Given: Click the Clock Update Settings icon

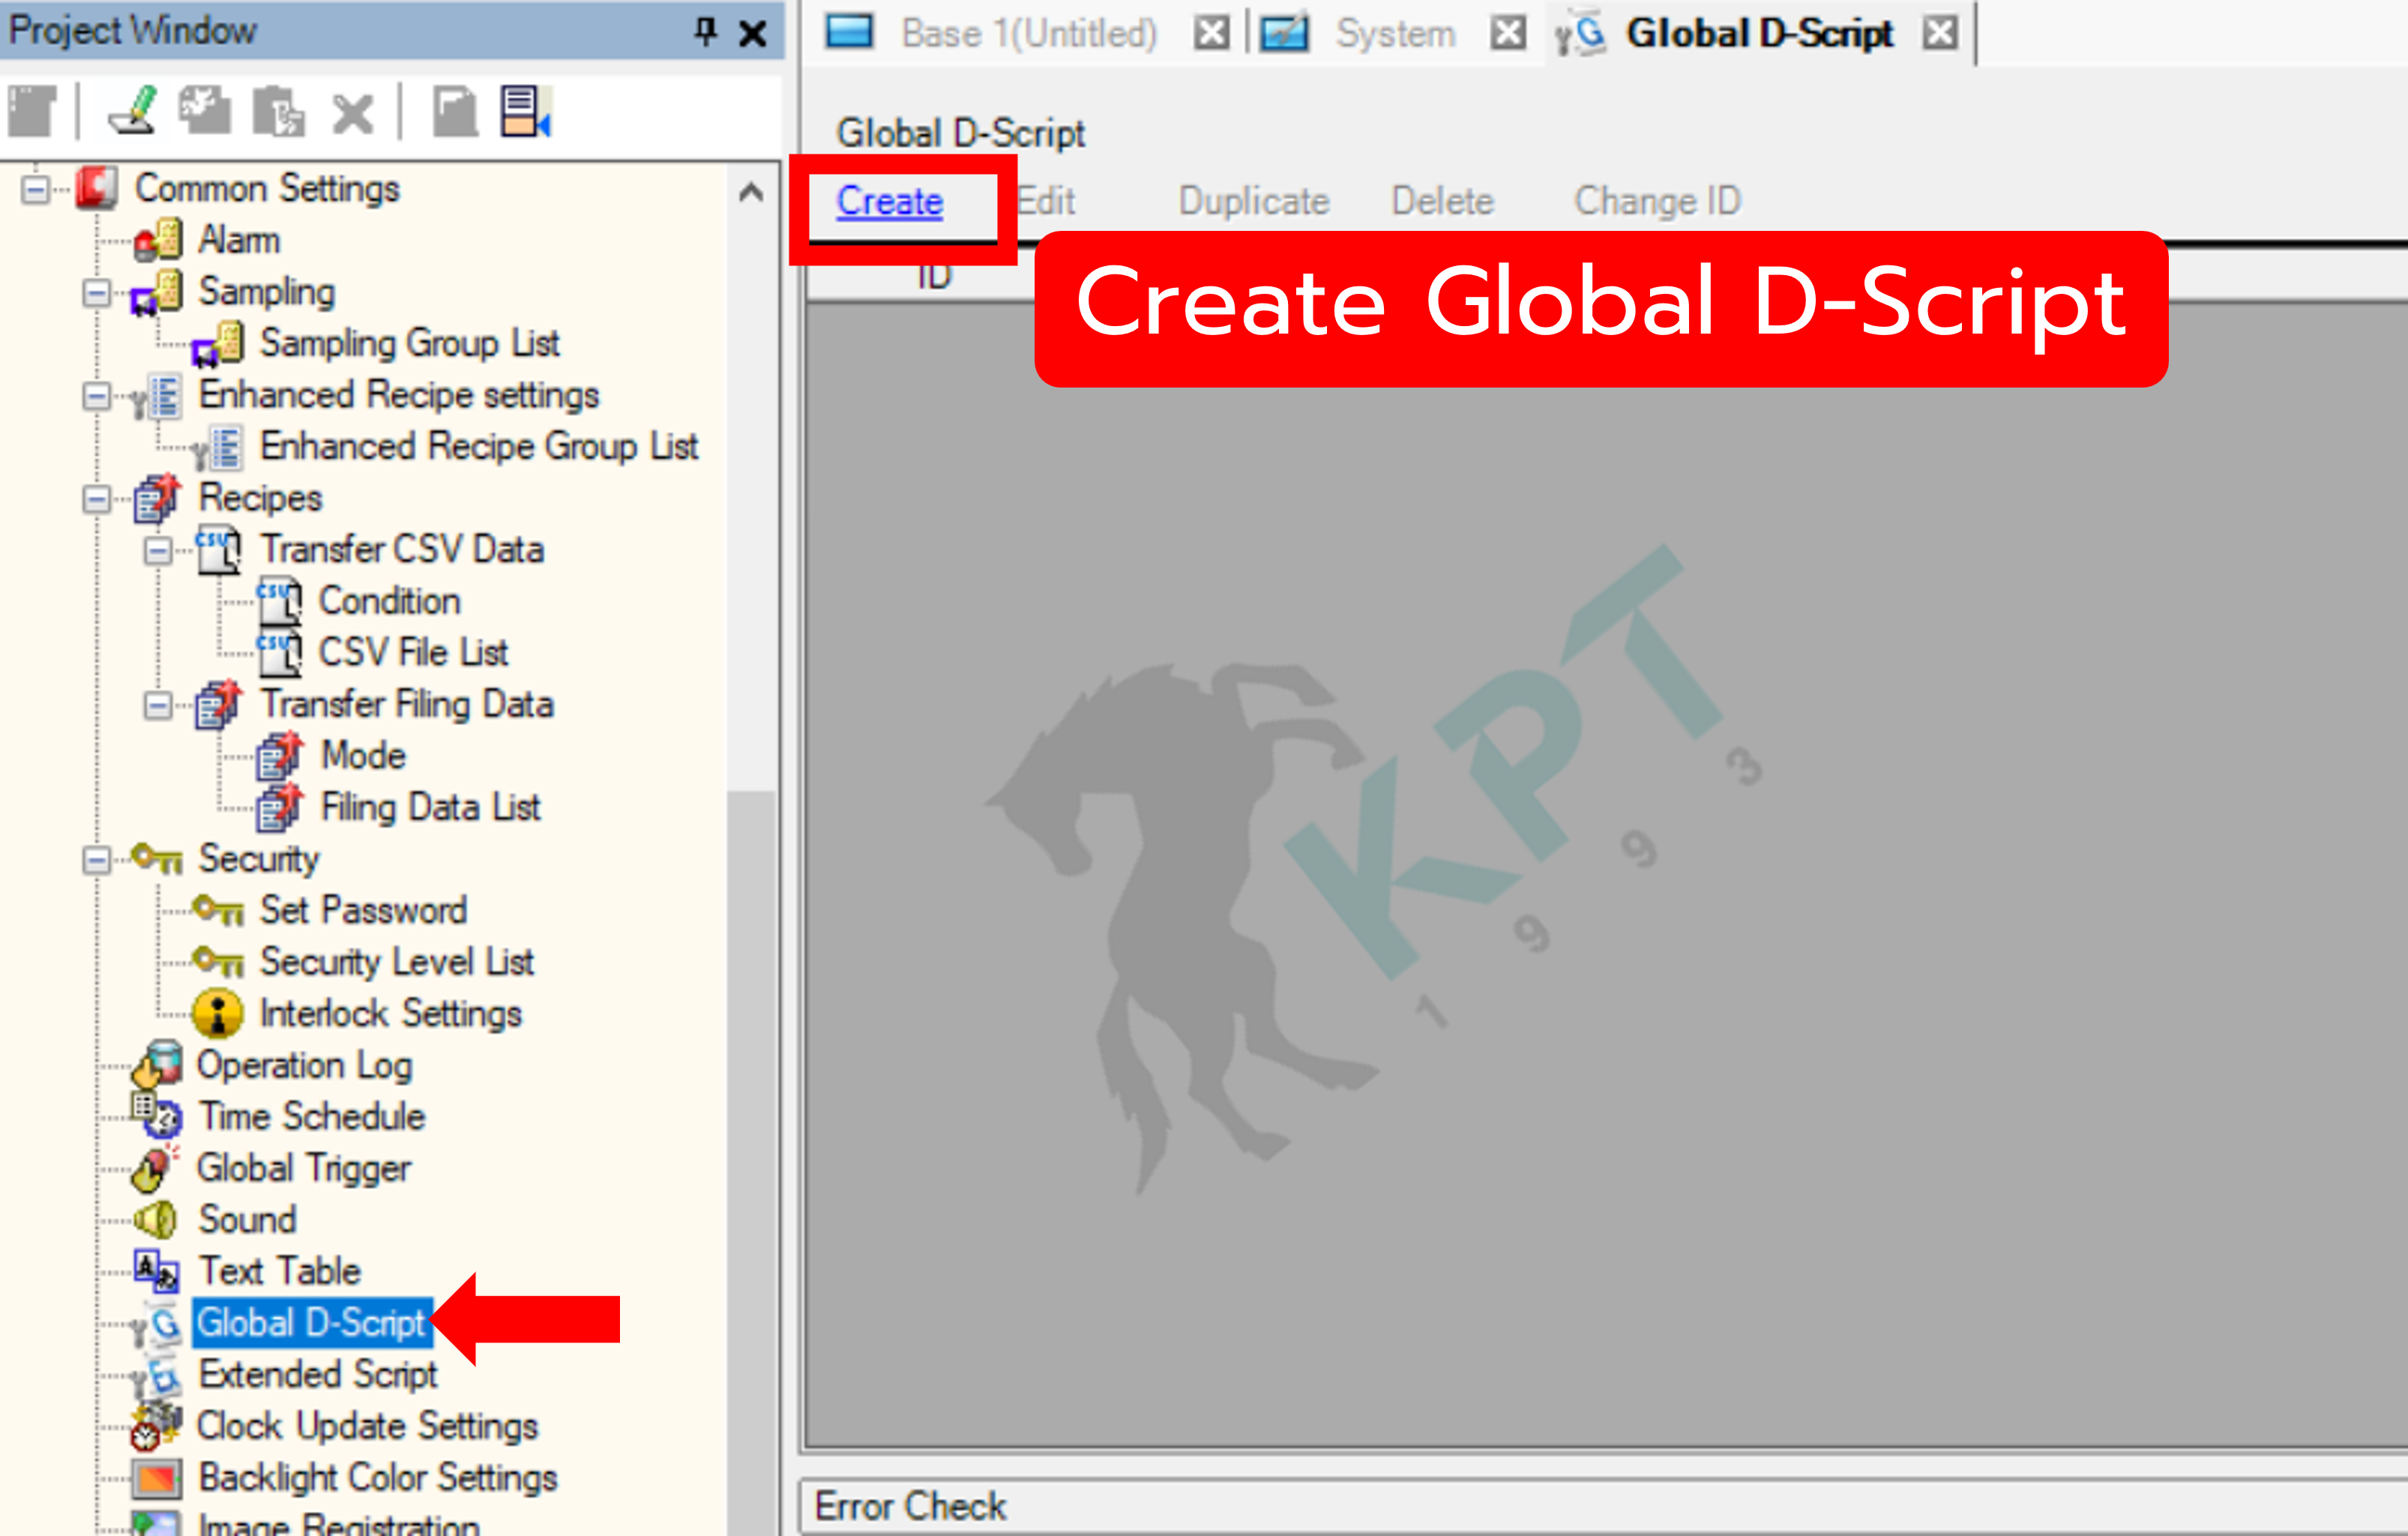Looking at the screenshot, I should point(157,1426).
